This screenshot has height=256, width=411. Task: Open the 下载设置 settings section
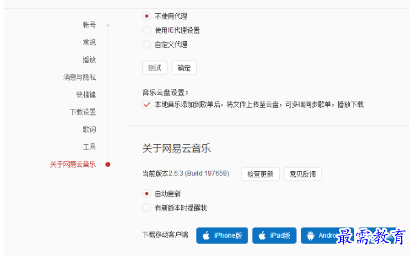(83, 112)
